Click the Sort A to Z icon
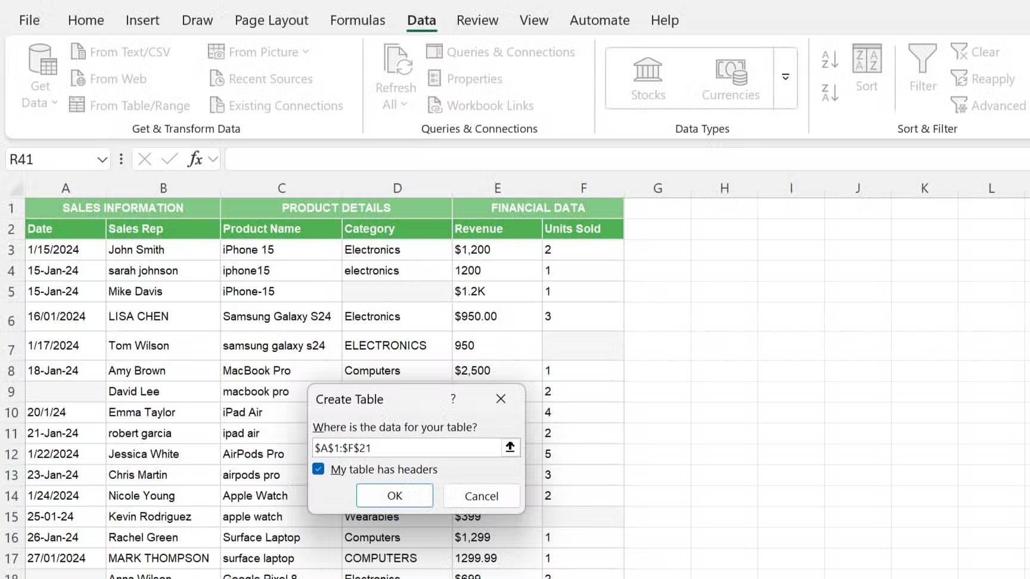 click(830, 60)
